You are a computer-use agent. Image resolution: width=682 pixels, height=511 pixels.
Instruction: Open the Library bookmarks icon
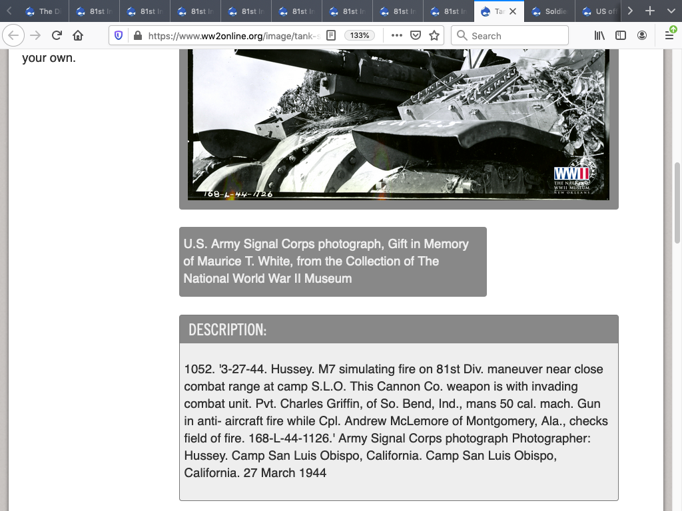pos(599,35)
